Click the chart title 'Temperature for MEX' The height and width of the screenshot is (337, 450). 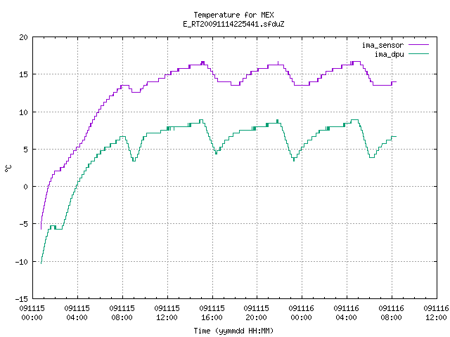[x=233, y=15]
